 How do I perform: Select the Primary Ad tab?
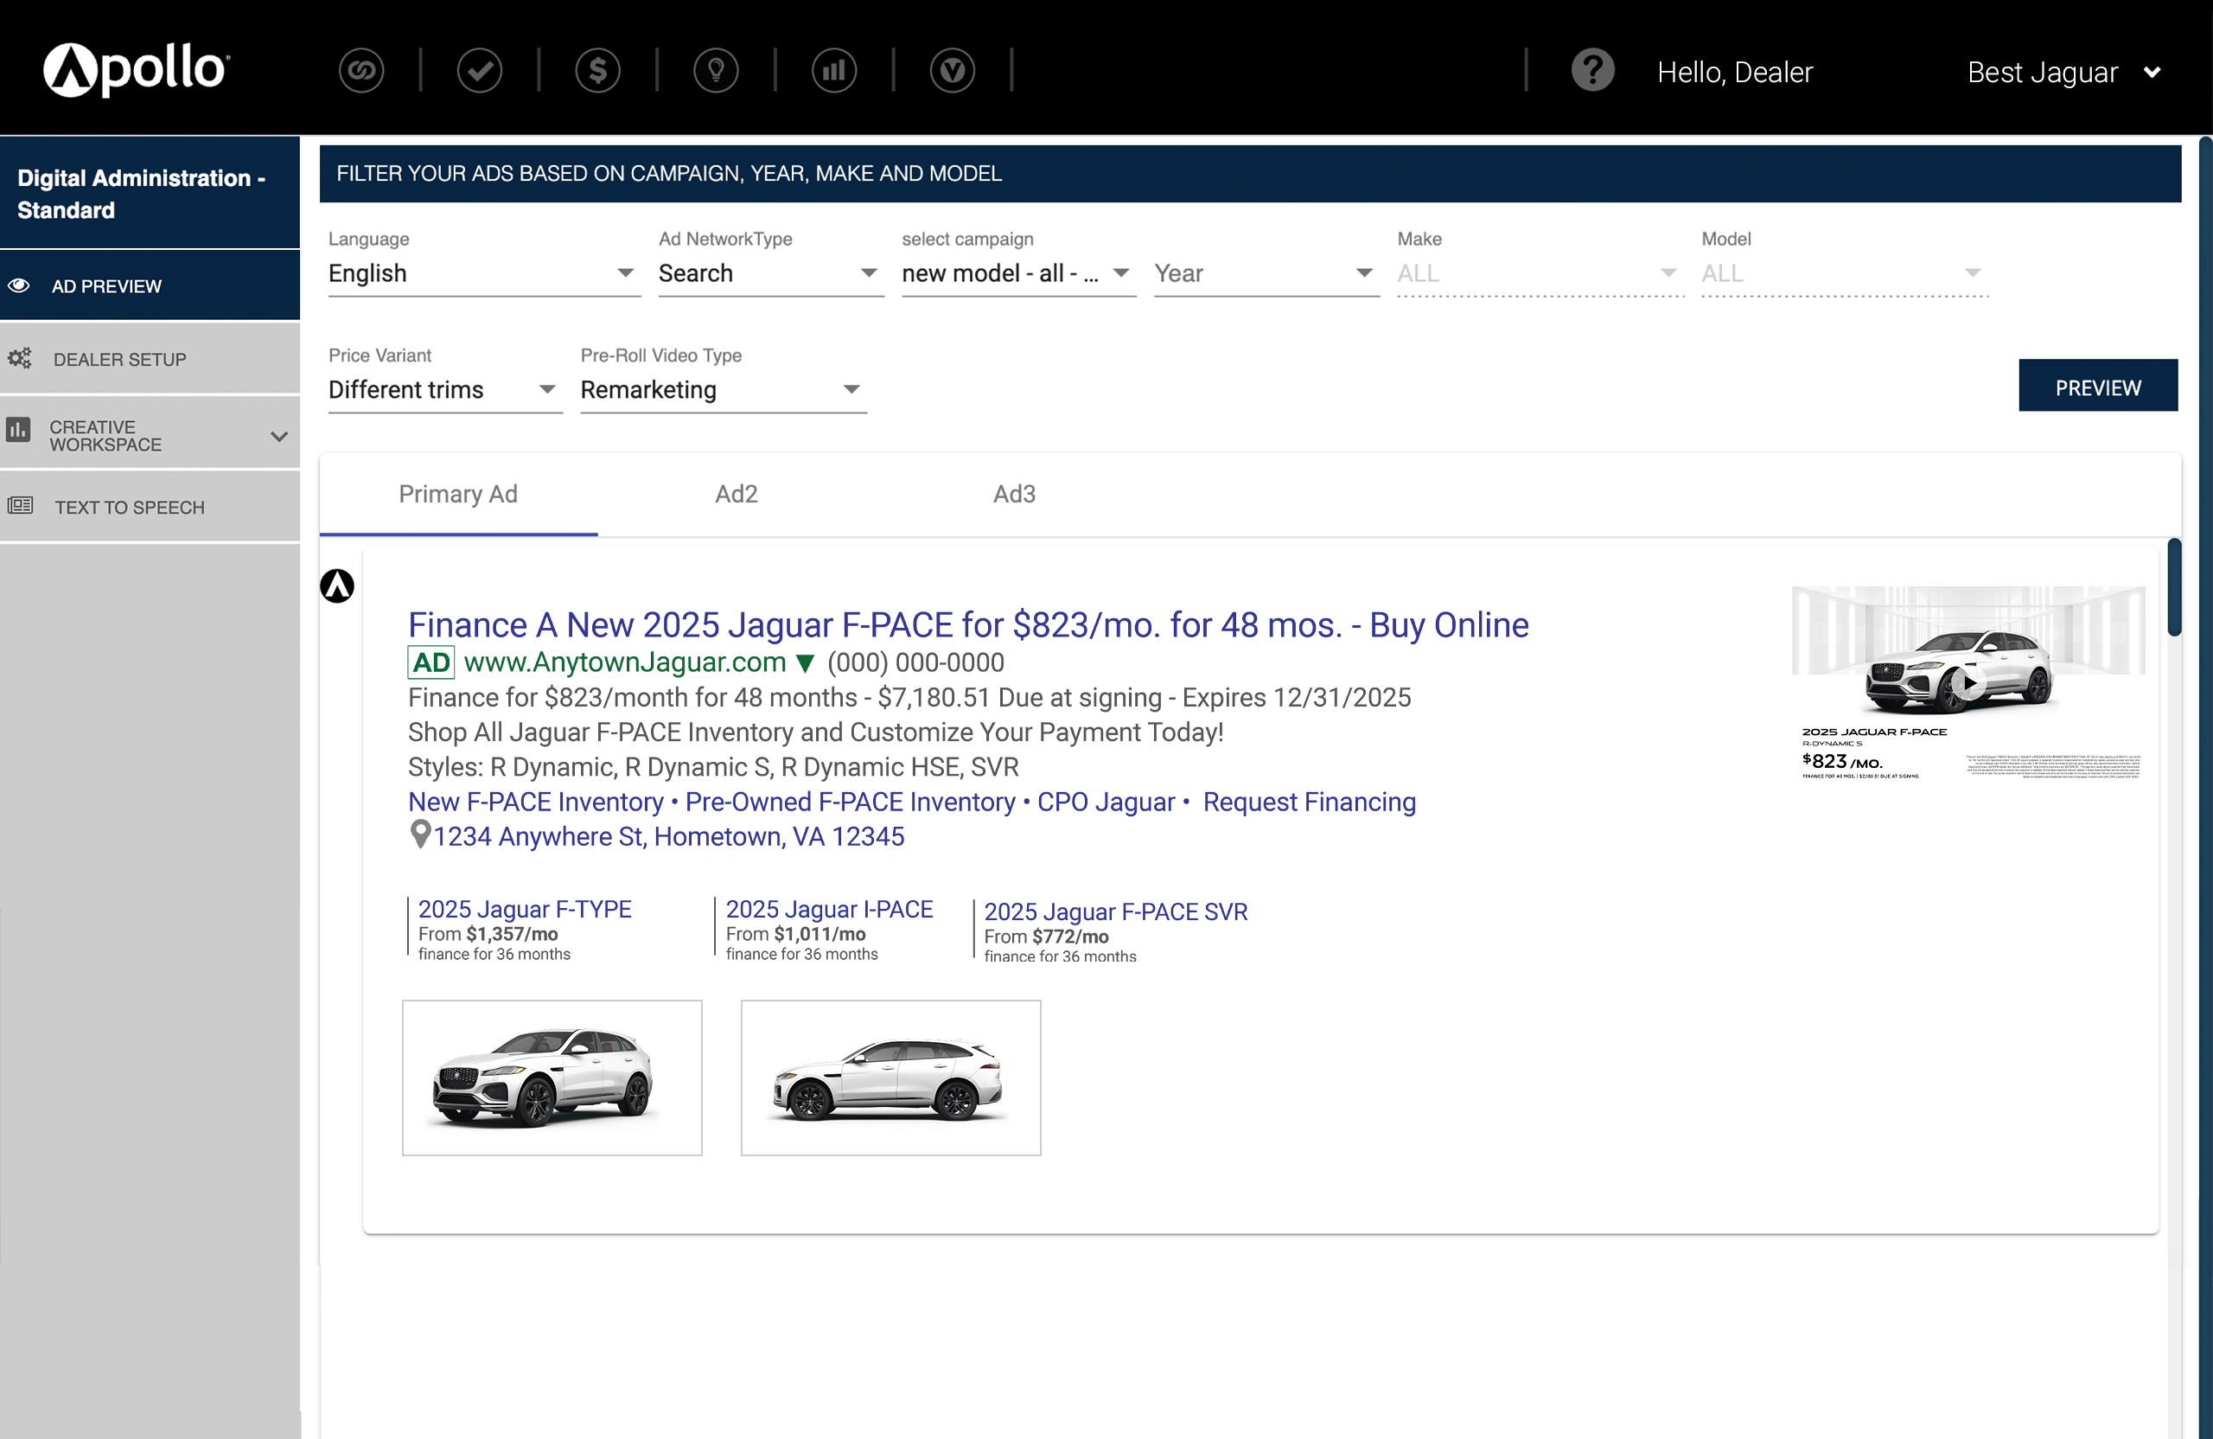[x=458, y=494]
